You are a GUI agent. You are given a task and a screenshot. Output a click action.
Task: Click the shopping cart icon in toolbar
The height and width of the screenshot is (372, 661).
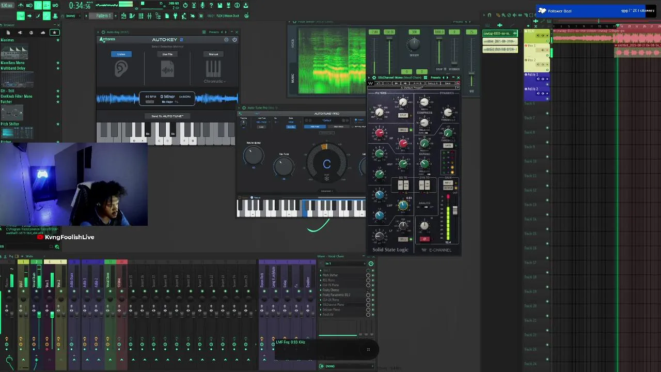200,16
